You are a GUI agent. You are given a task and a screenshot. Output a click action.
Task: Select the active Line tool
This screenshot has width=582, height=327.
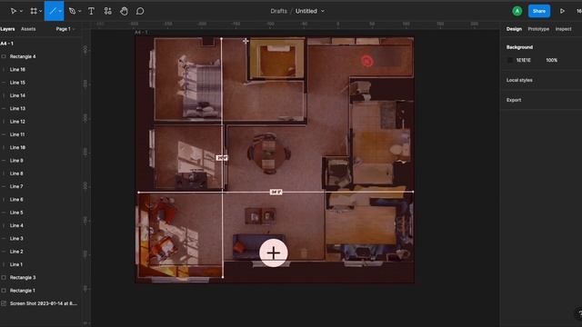click(53, 11)
